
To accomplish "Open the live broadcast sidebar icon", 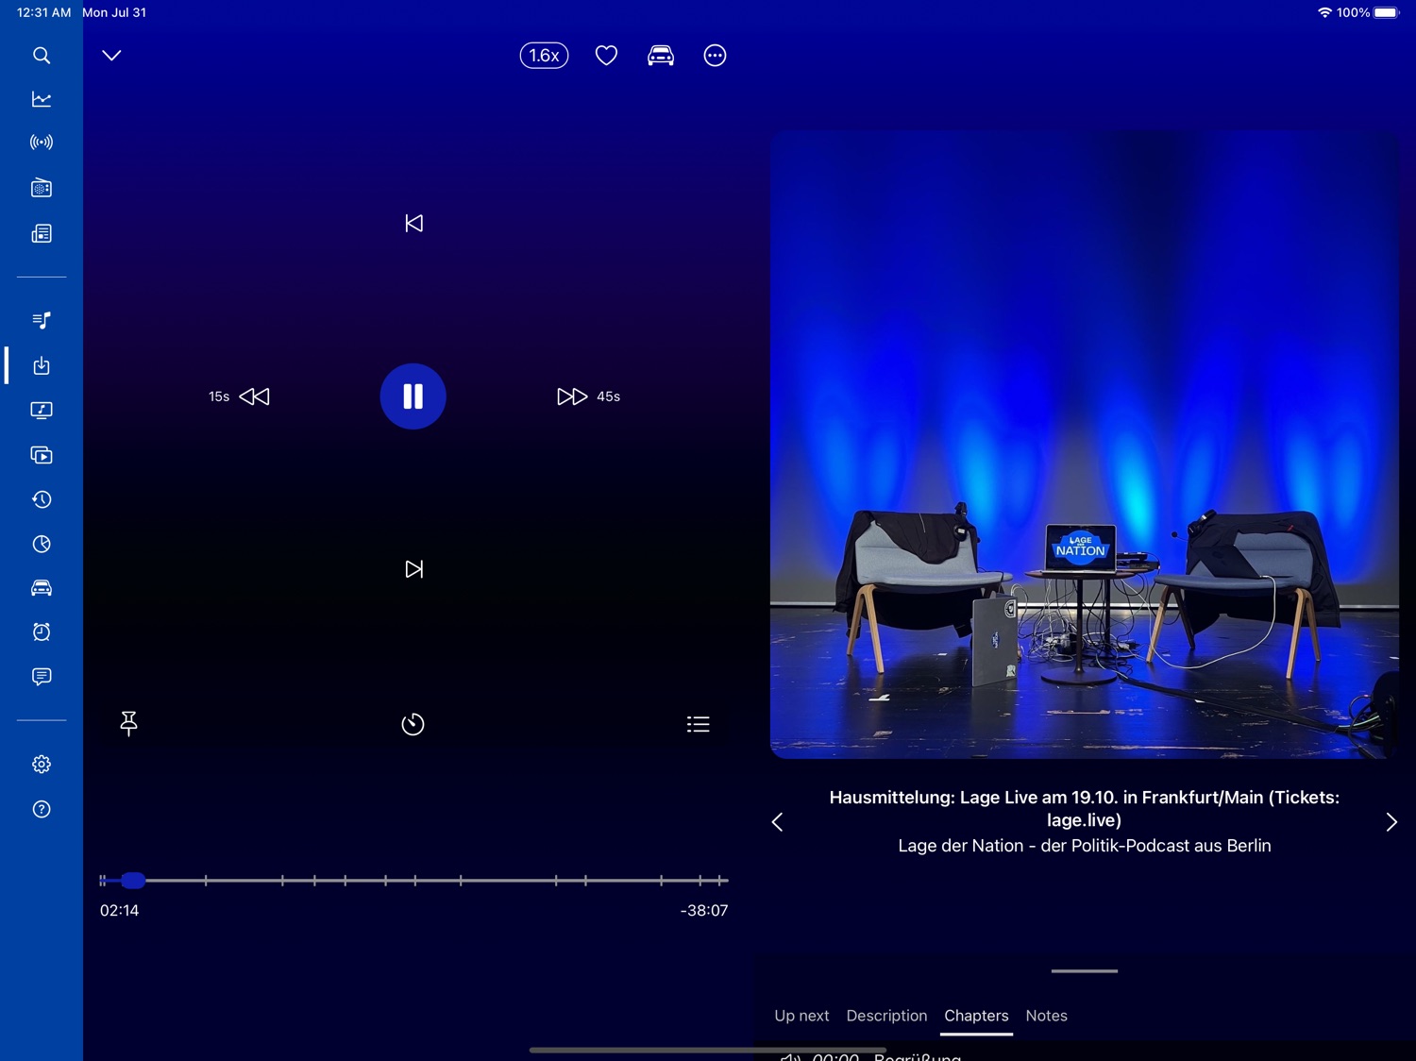I will click(42, 143).
